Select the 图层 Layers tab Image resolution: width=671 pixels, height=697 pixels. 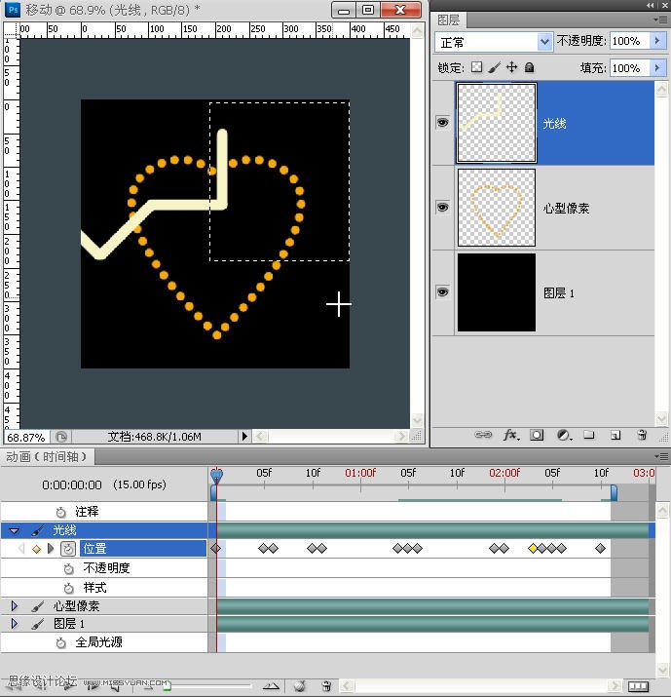click(x=448, y=20)
